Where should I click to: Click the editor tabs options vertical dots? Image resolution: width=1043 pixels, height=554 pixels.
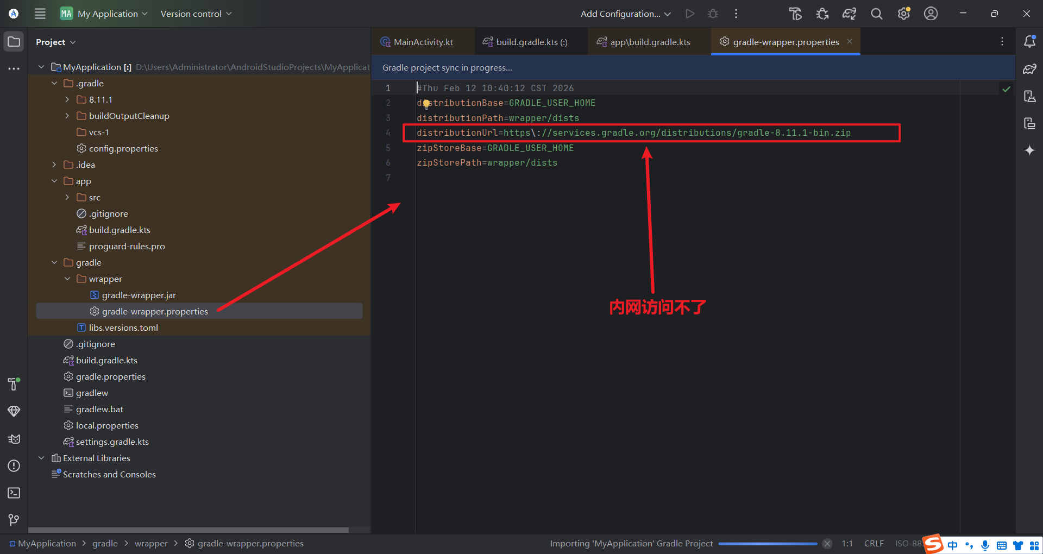(1002, 41)
